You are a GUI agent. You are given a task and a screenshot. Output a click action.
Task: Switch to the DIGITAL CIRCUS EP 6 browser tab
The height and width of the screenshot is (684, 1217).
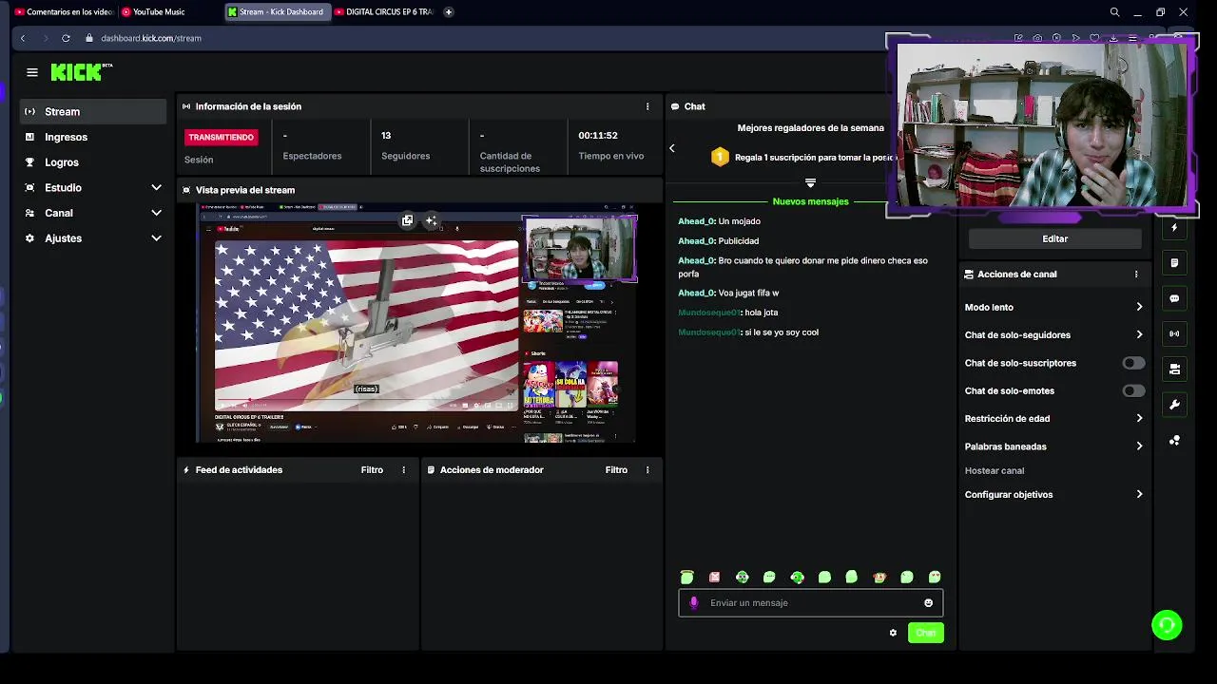(x=384, y=12)
